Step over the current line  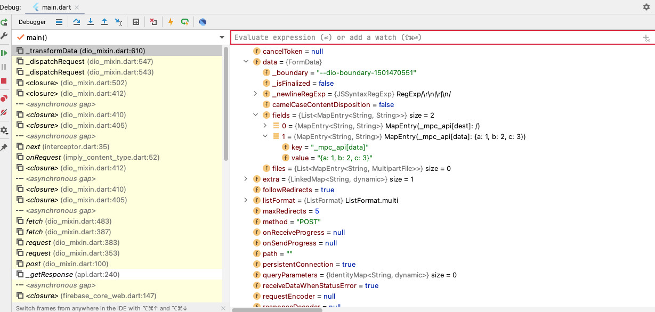pos(77,22)
